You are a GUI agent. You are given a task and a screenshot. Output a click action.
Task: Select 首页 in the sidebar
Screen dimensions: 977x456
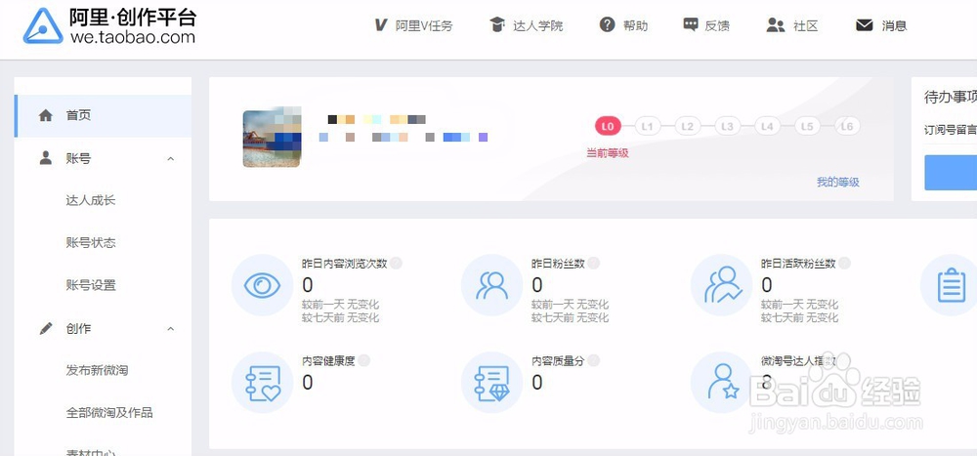click(103, 116)
